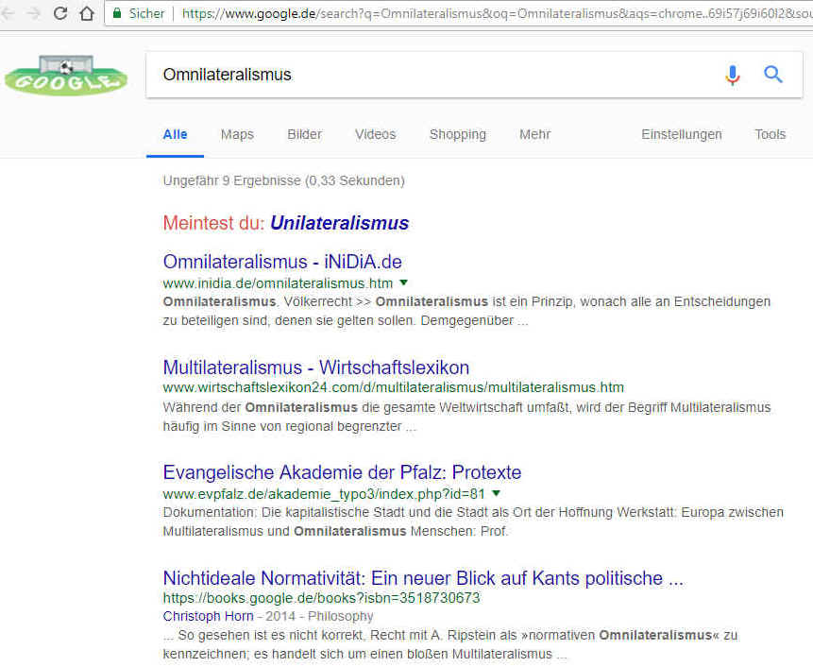
Task: Switch to the Bilder tab
Action: pos(304,134)
